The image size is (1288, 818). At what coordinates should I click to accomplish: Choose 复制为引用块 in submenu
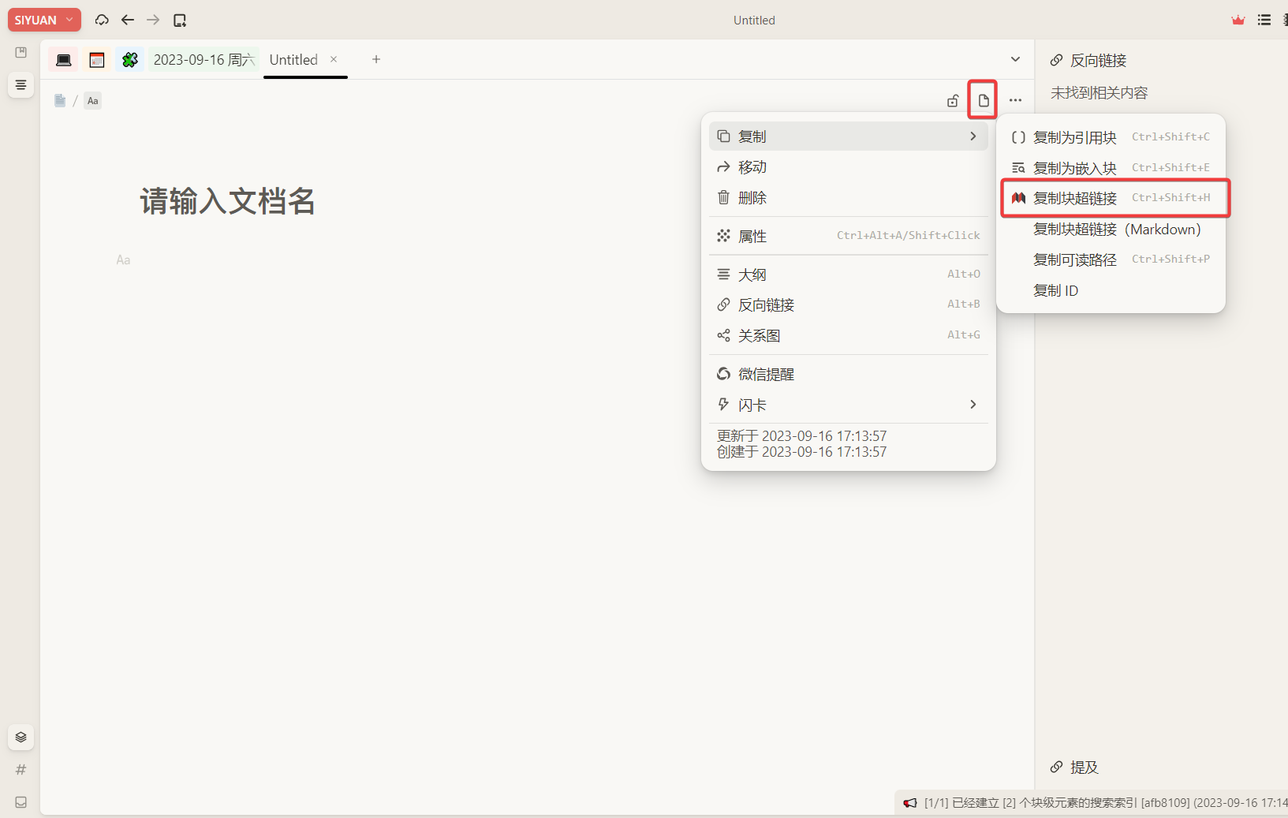(1111, 137)
